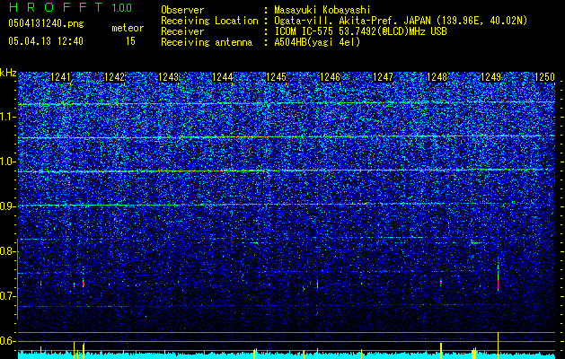This screenshot has width=565, height=359.
Task: Click antenna text A504HB(yagi 4el)
Action: coord(317,42)
